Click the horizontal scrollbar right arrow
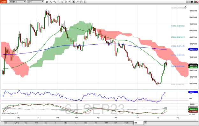This screenshot has width=199, height=126. click(197, 120)
